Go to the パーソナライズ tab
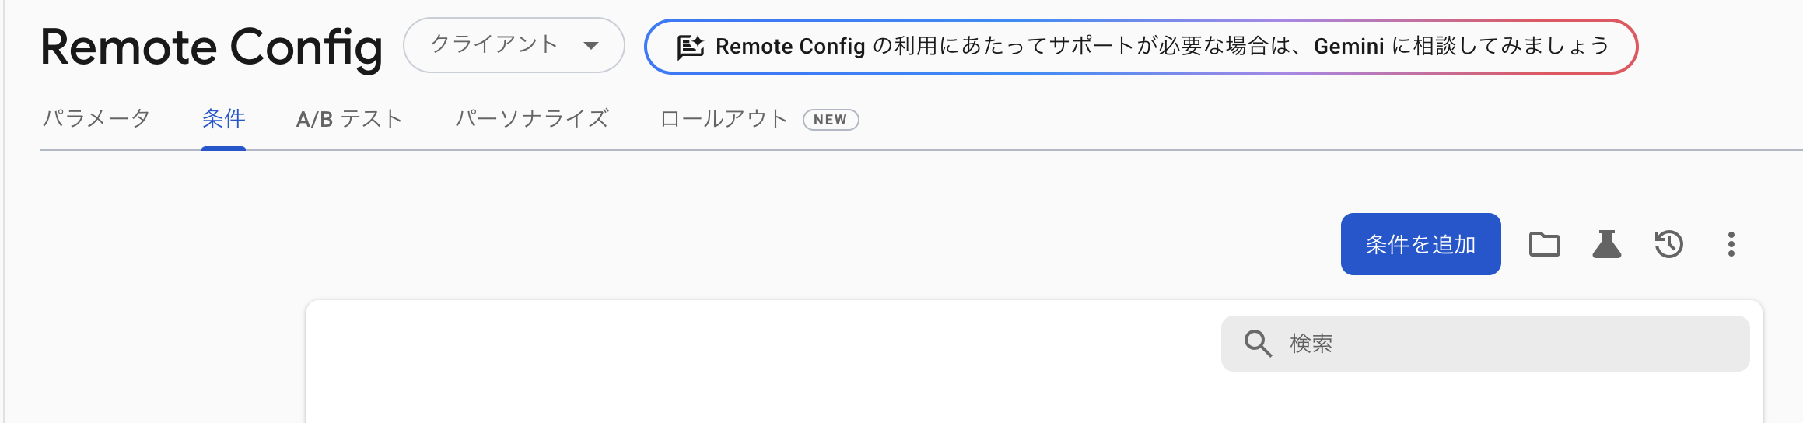Image resolution: width=1803 pixels, height=423 pixels. point(531,119)
